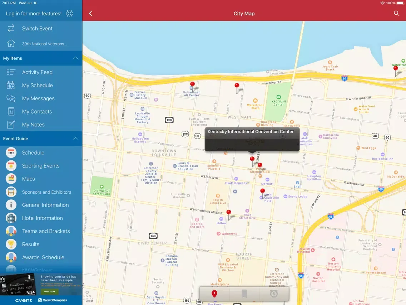Select the bookmark map toolbar button
406x305 pixels.
pyautogui.click(x=244, y=294)
